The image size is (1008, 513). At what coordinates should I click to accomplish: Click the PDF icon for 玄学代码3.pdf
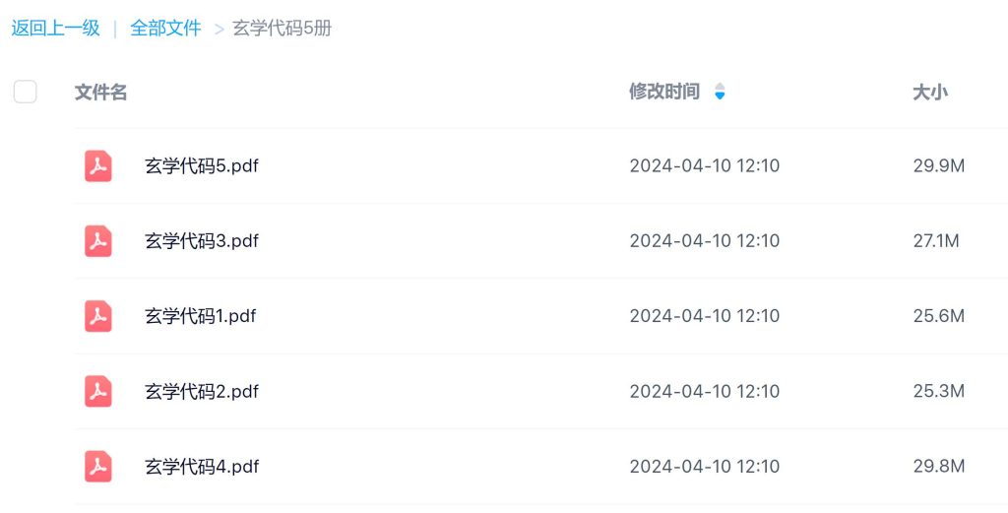point(98,240)
